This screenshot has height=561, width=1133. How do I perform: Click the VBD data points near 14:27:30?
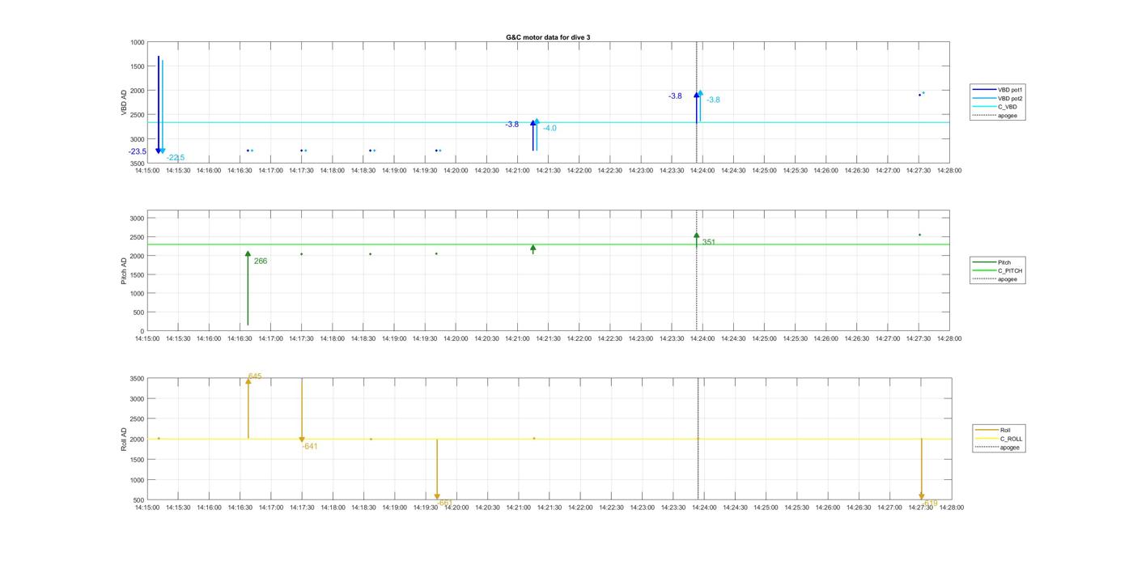point(921,94)
